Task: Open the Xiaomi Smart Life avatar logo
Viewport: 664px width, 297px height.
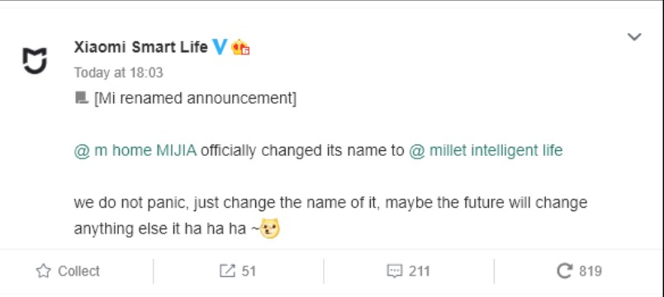Action: pos(35,60)
